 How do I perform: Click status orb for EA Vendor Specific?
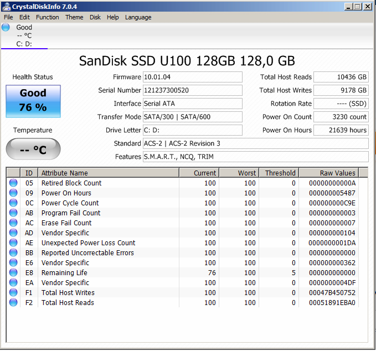tap(13, 283)
